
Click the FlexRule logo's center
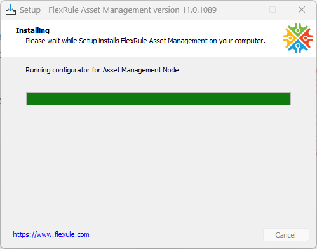(298, 38)
